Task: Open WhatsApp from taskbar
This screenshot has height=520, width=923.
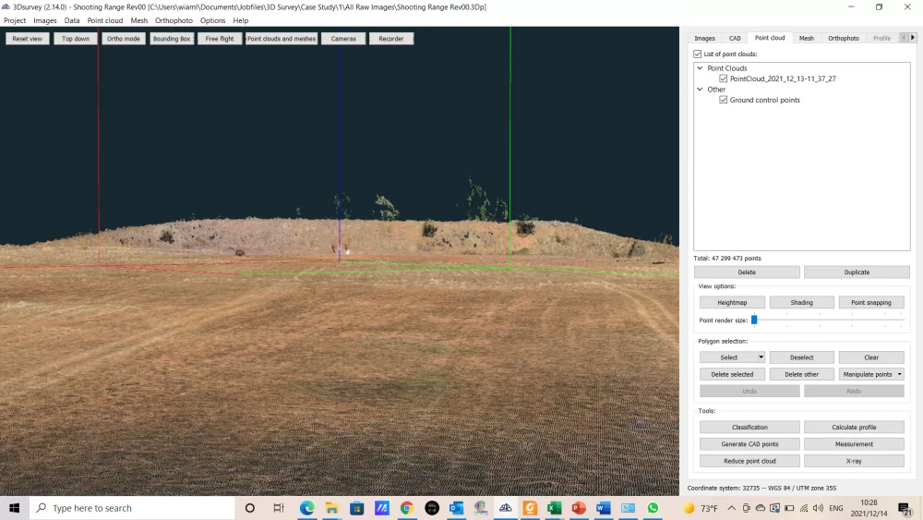Action: [653, 508]
